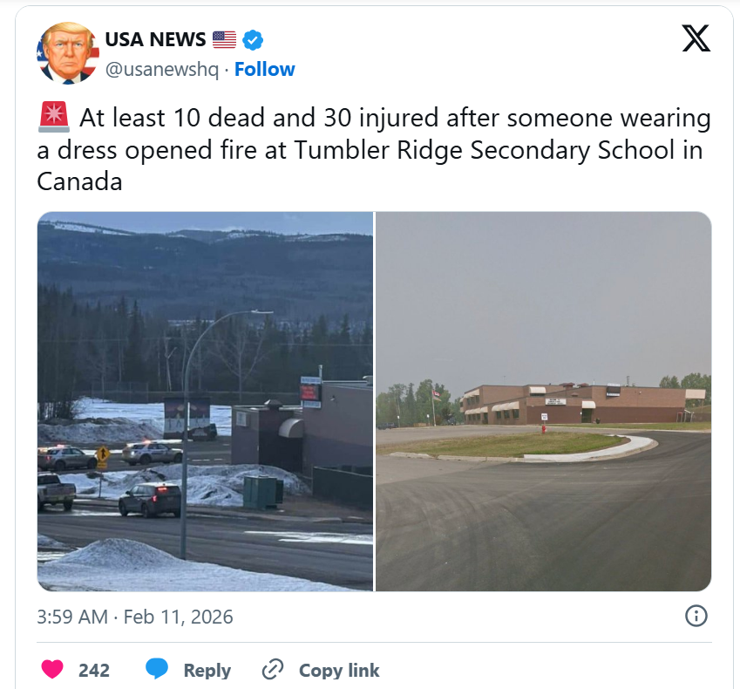Click the pink heart like icon
Viewport: 740px width, 689px height.
[x=52, y=669]
